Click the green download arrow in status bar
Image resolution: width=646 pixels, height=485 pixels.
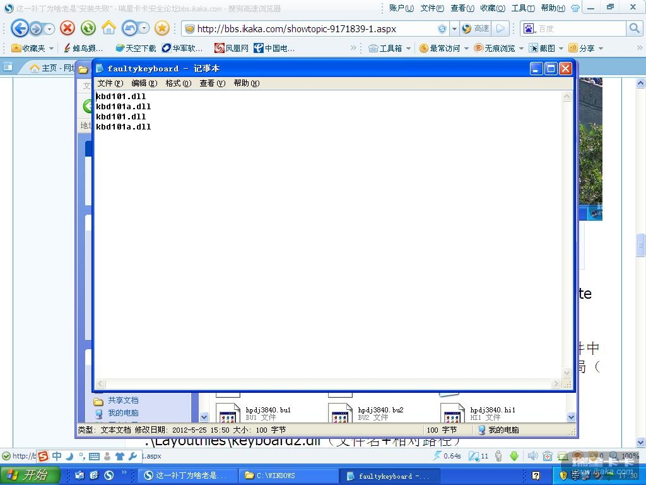pyautogui.click(x=514, y=456)
